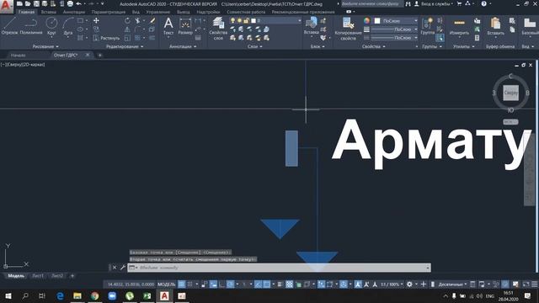Click the Rotate tool icon
Viewport: 539px width, 303px height.
pos(127,20)
